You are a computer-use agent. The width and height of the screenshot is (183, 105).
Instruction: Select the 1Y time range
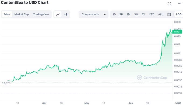coord(143,14)
